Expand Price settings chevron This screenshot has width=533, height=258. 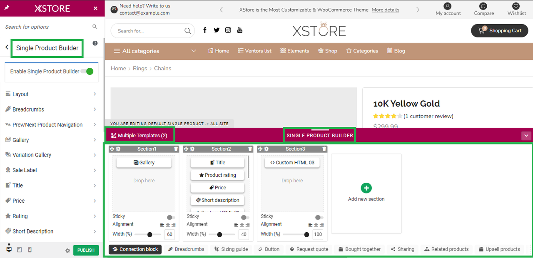coord(95,201)
